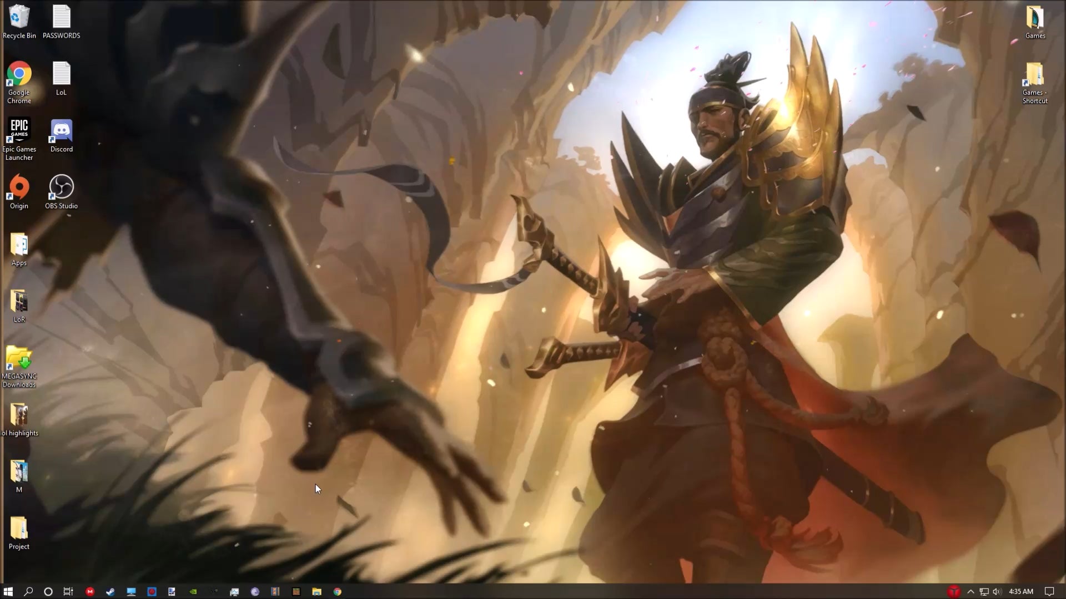Open the Windows Start menu
This screenshot has width=1066, height=599.
pos(8,592)
